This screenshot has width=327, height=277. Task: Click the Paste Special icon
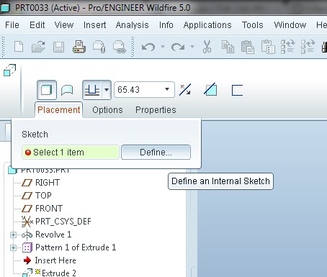coord(268,46)
